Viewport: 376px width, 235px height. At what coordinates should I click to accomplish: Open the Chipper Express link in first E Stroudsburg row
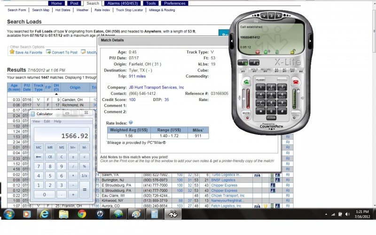pos(224,185)
